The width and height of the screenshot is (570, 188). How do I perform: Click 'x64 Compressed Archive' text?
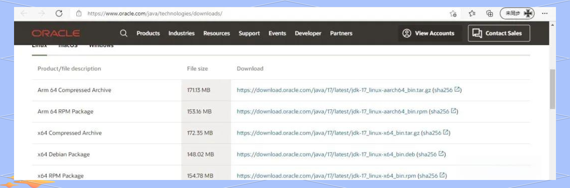pos(69,133)
